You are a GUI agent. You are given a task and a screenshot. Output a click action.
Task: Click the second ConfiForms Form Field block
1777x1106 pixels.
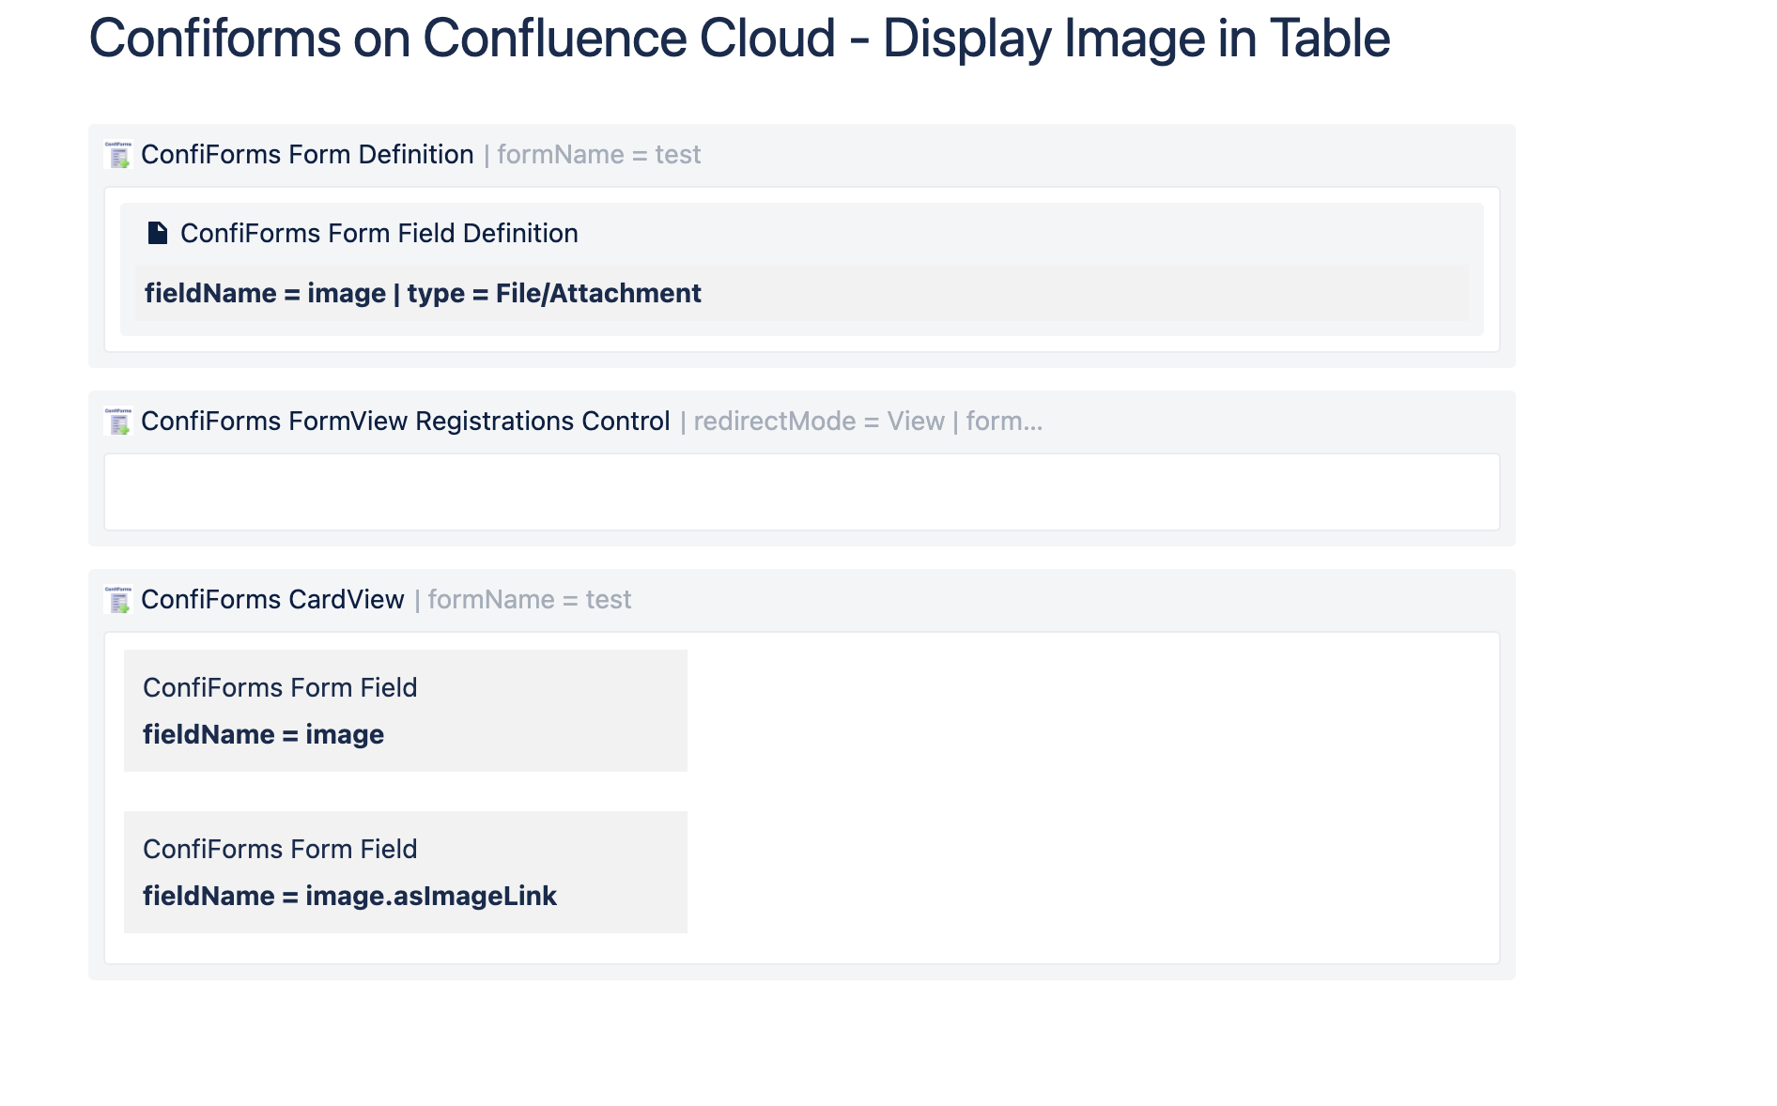tap(405, 871)
